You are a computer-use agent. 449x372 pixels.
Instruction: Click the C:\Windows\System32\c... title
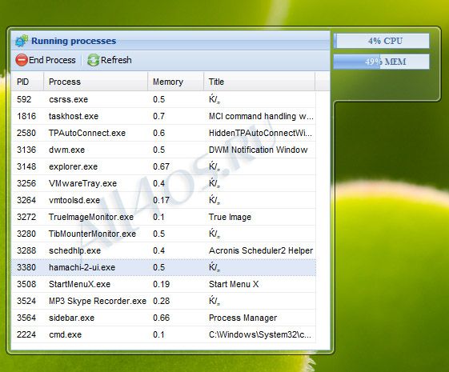[x=260, y=334]
